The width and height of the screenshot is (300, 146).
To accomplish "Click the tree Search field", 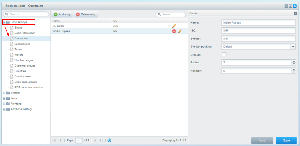I will (26, 14).
